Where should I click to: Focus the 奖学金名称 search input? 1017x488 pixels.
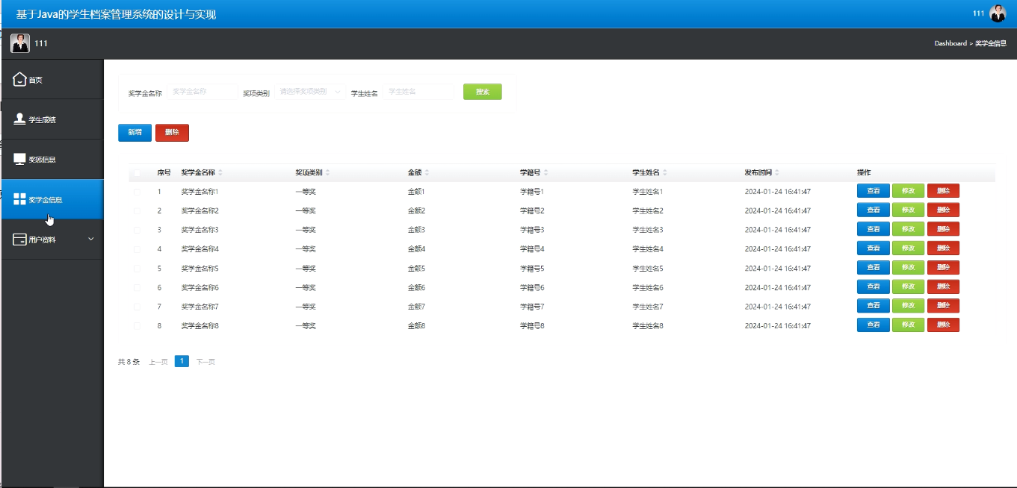[x=201, y=92]
